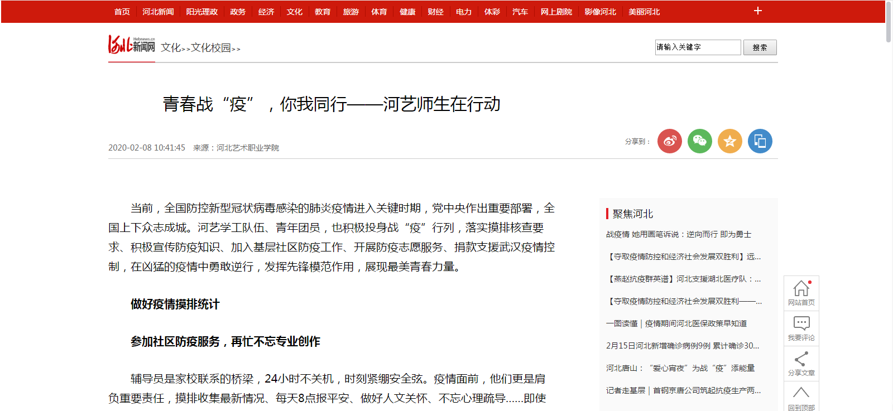Click the 分享文章 share icon
This screenshot has height=411, width=893.
coord(801,363)
